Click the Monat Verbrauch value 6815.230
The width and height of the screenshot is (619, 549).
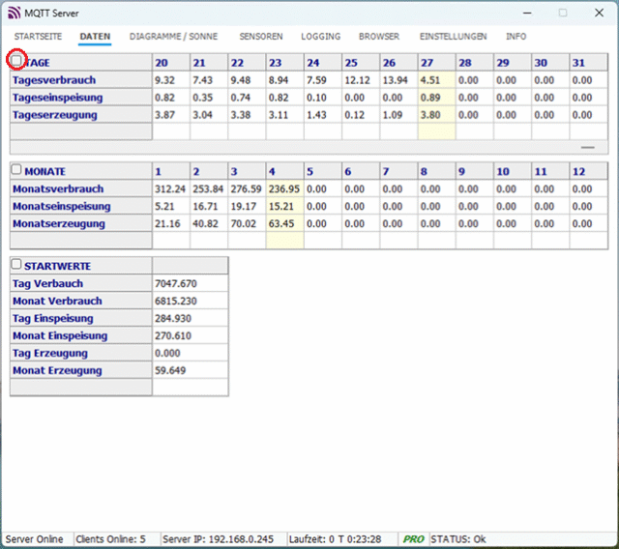(x=191, y=301)
